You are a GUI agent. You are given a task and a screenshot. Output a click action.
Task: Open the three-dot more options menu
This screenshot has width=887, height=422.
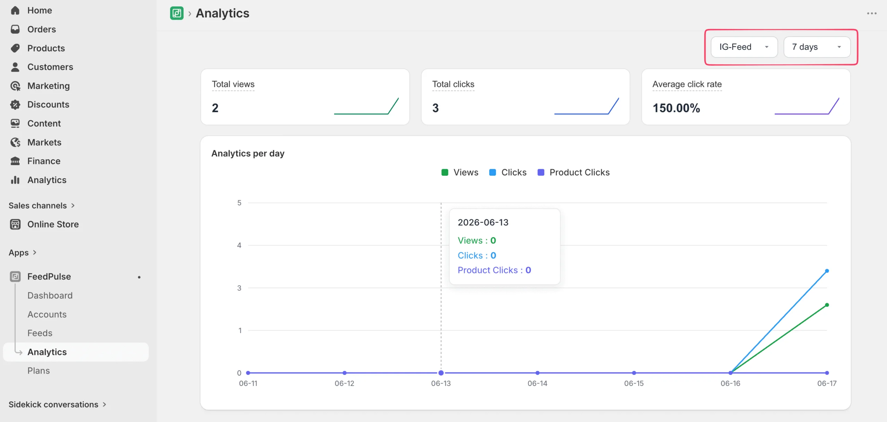[x=872, y=13]
